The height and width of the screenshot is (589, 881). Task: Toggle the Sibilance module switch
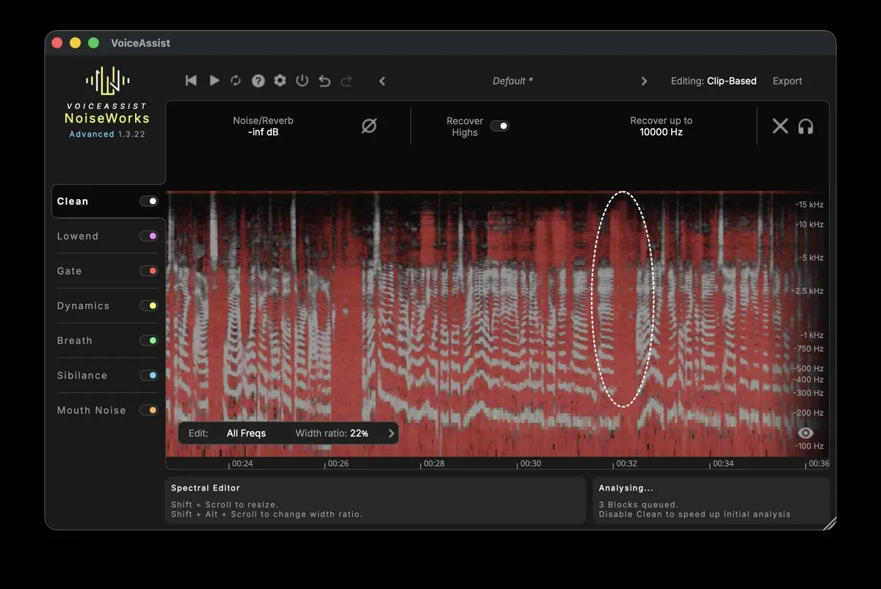point(148,375)
